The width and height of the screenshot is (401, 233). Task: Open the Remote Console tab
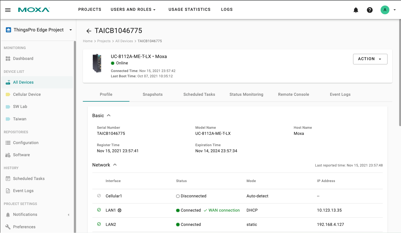tap(294, 94)
